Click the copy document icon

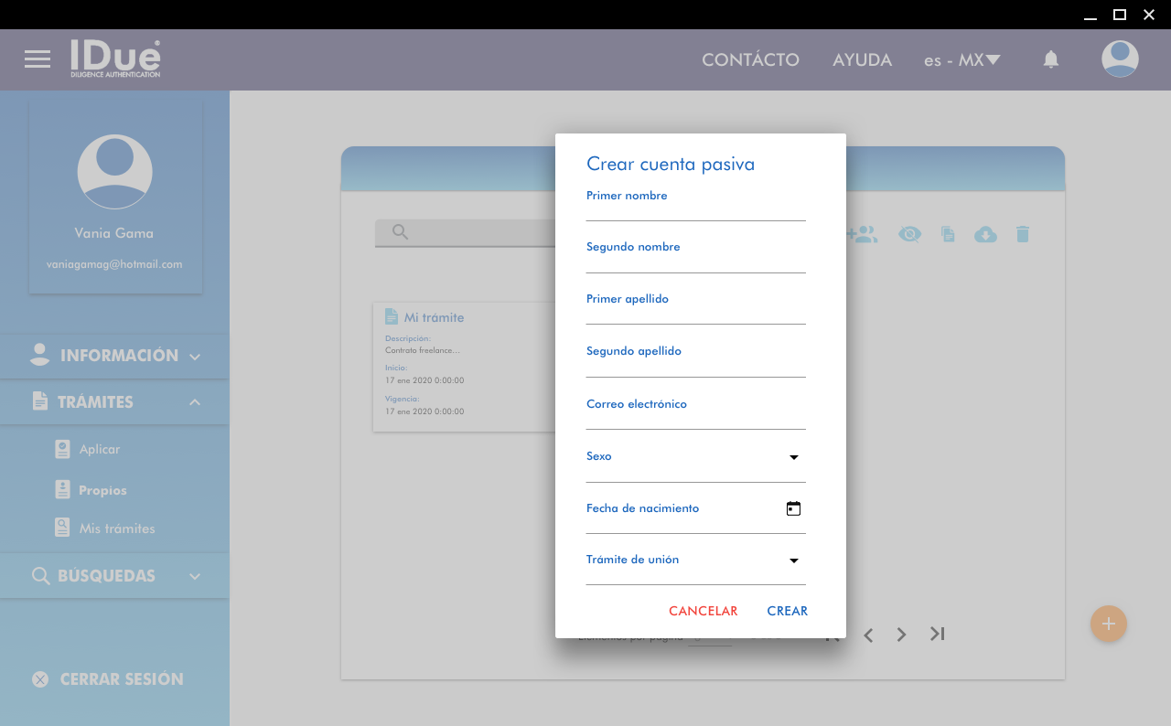tap(949, 235)
